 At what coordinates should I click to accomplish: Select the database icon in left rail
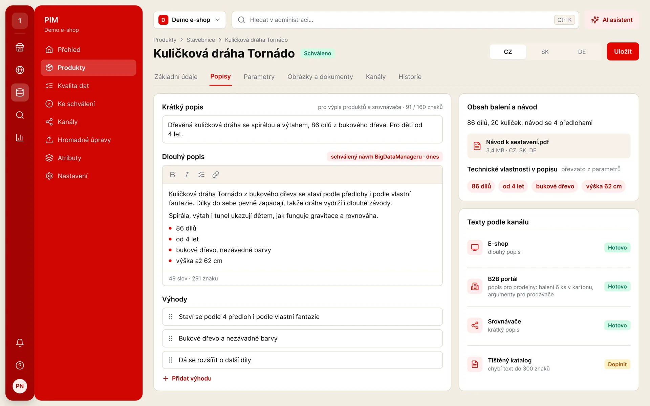click(x=20, y=92)
